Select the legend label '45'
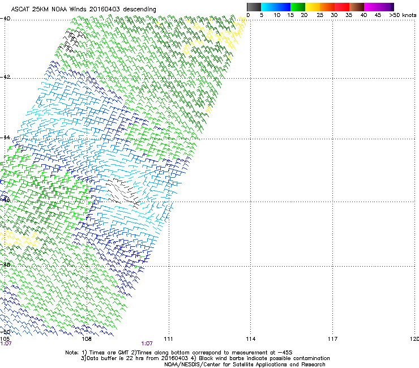This screenshot has width=419, height=368. click(x=378, y=15)
